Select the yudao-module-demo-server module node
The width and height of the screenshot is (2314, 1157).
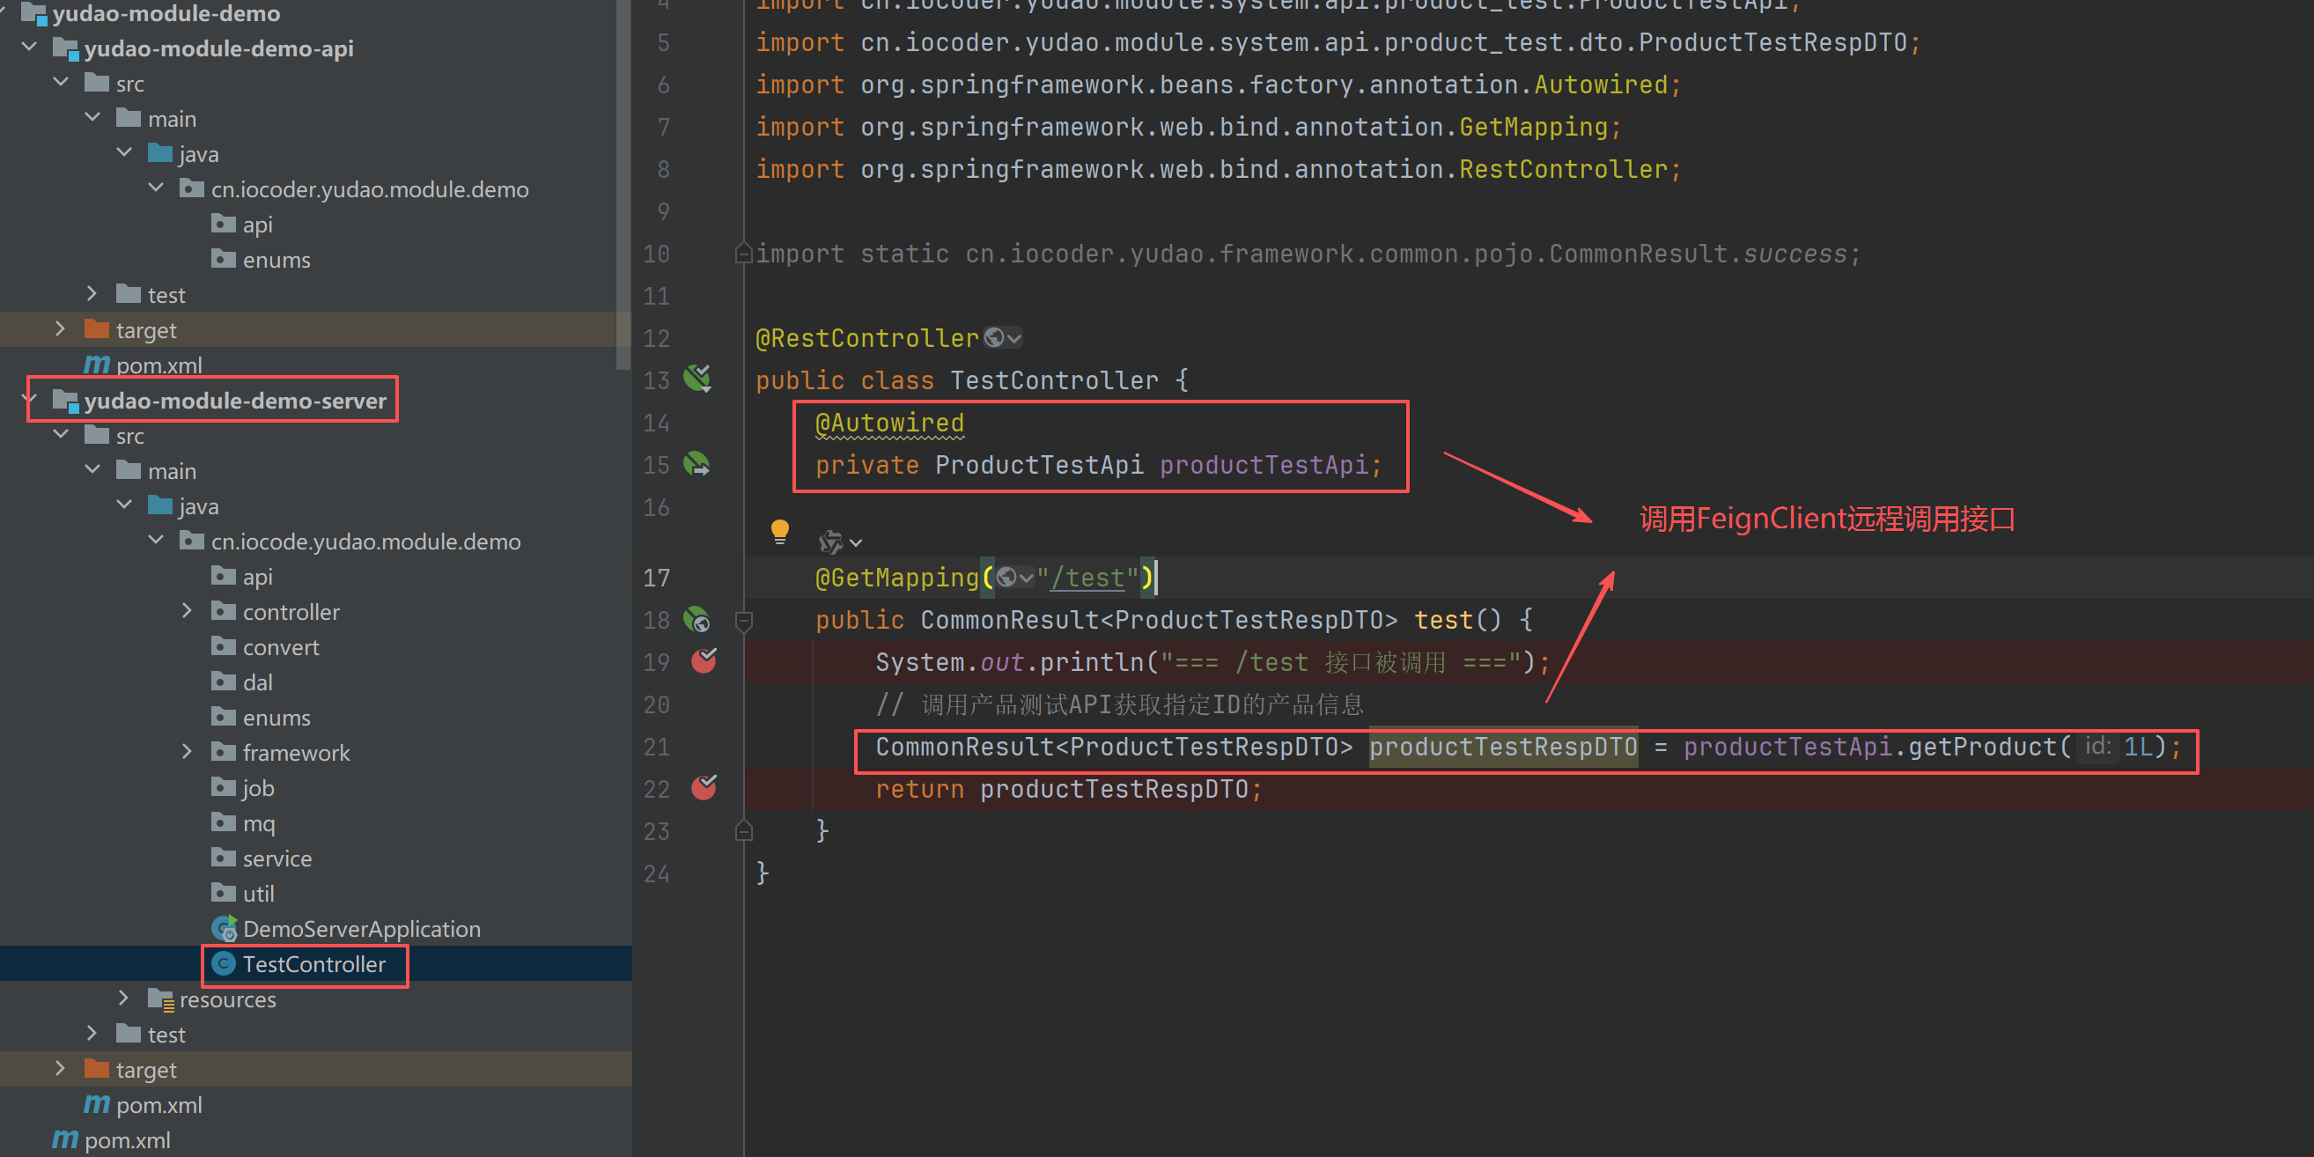(x=234, y=401)
